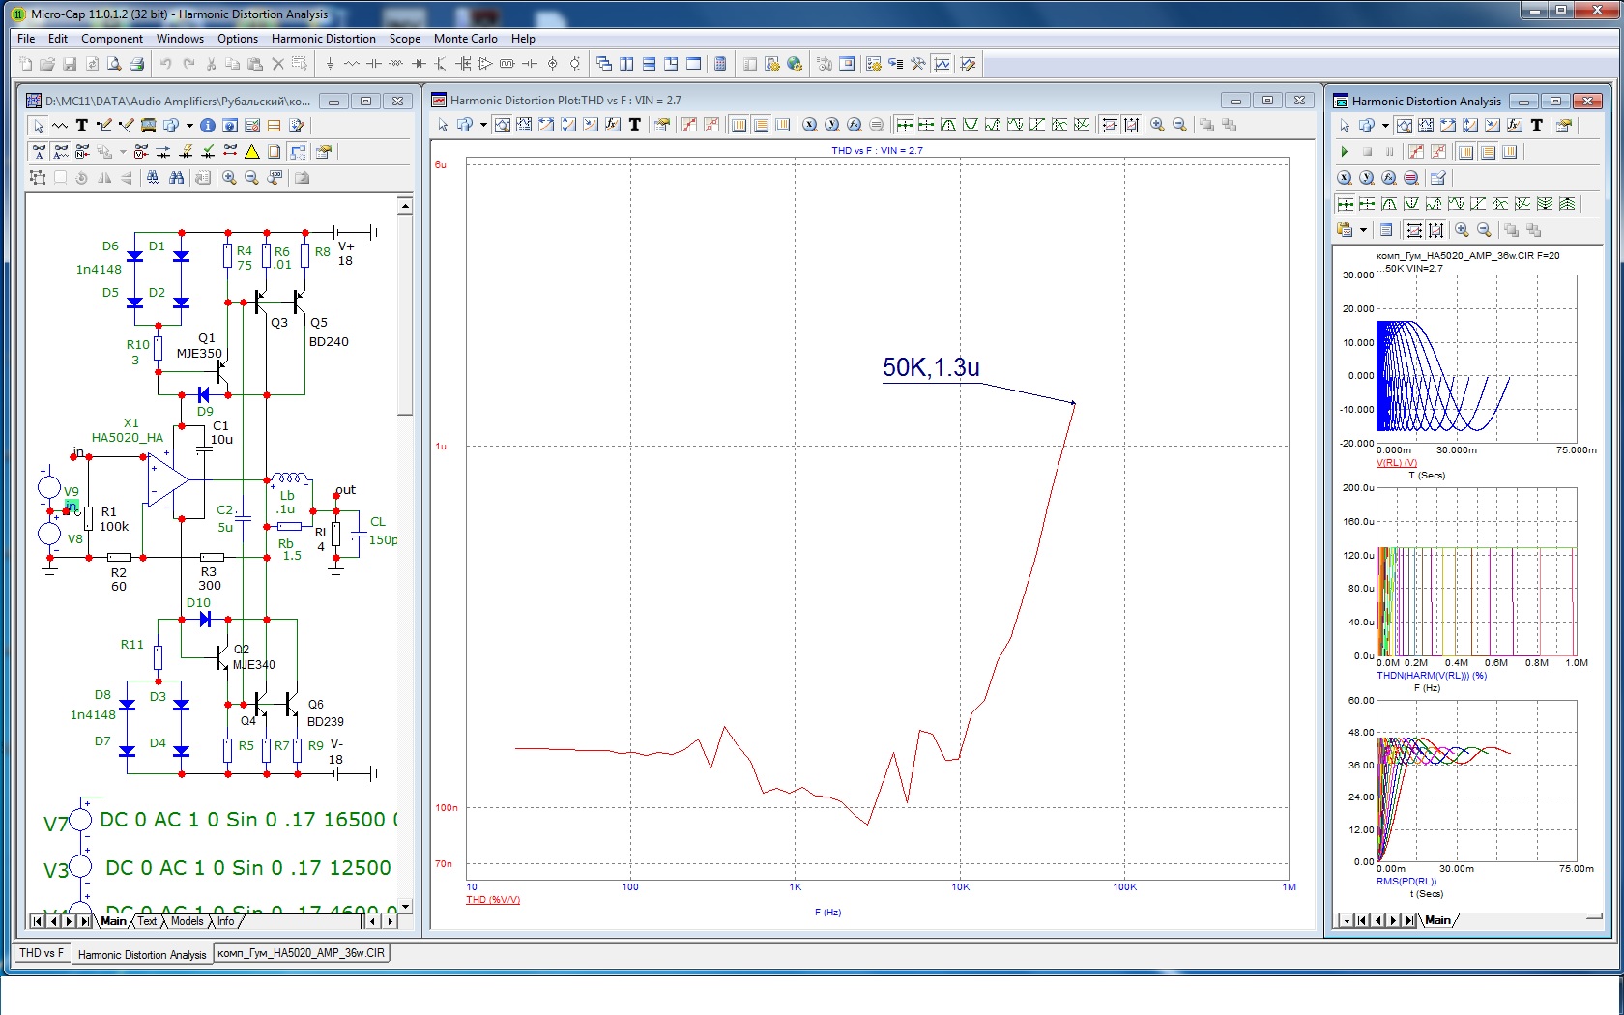Click the 50K,1.3u tag label on the plot

coord(931,367)
